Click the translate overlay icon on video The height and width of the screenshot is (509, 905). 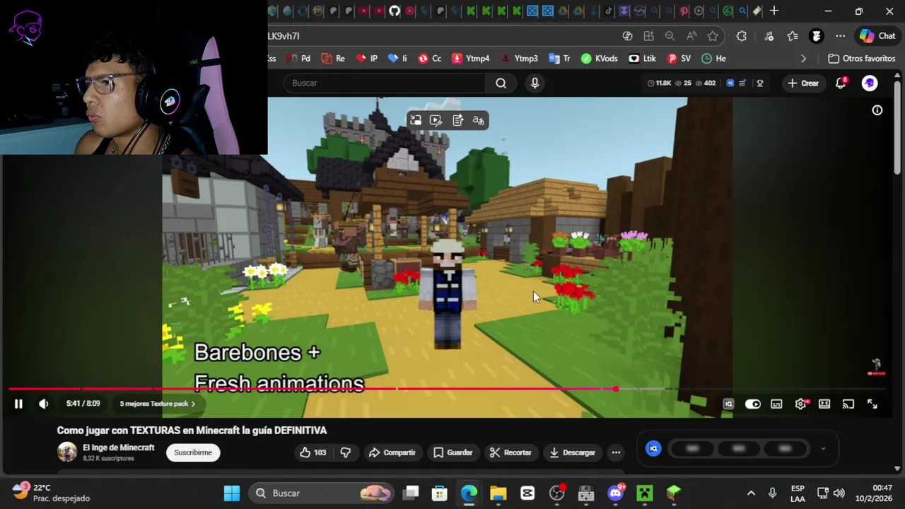pos(479,121)
